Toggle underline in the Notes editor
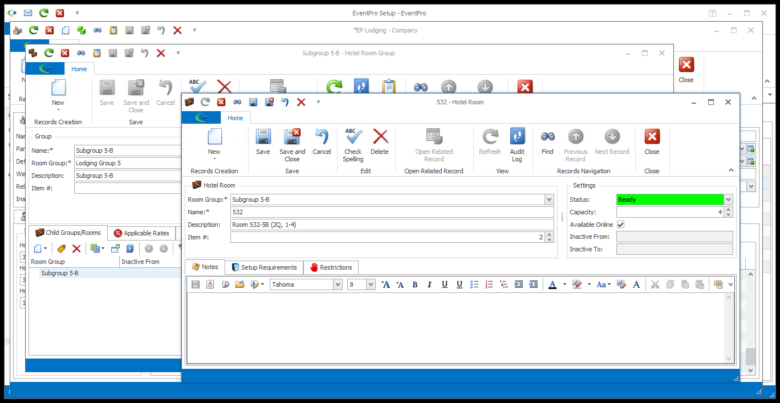Viewport: 780px width, 403px height. (x=445, y=284)
